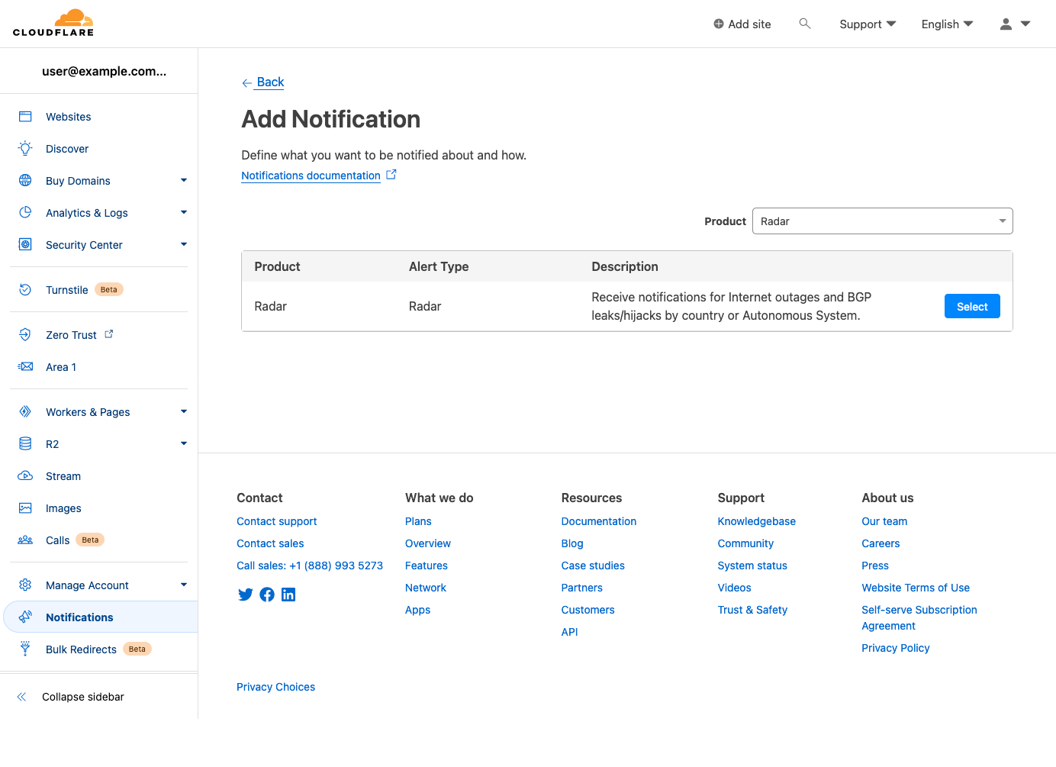This screenshot has height=767, width=1056.
Task: Open the Product dropdown showing Radar
Action: click(x=882, y=221)
